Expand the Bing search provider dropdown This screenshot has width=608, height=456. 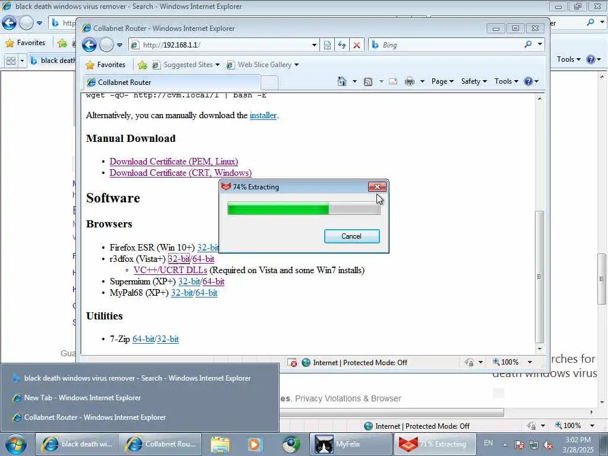click(540, 45)
